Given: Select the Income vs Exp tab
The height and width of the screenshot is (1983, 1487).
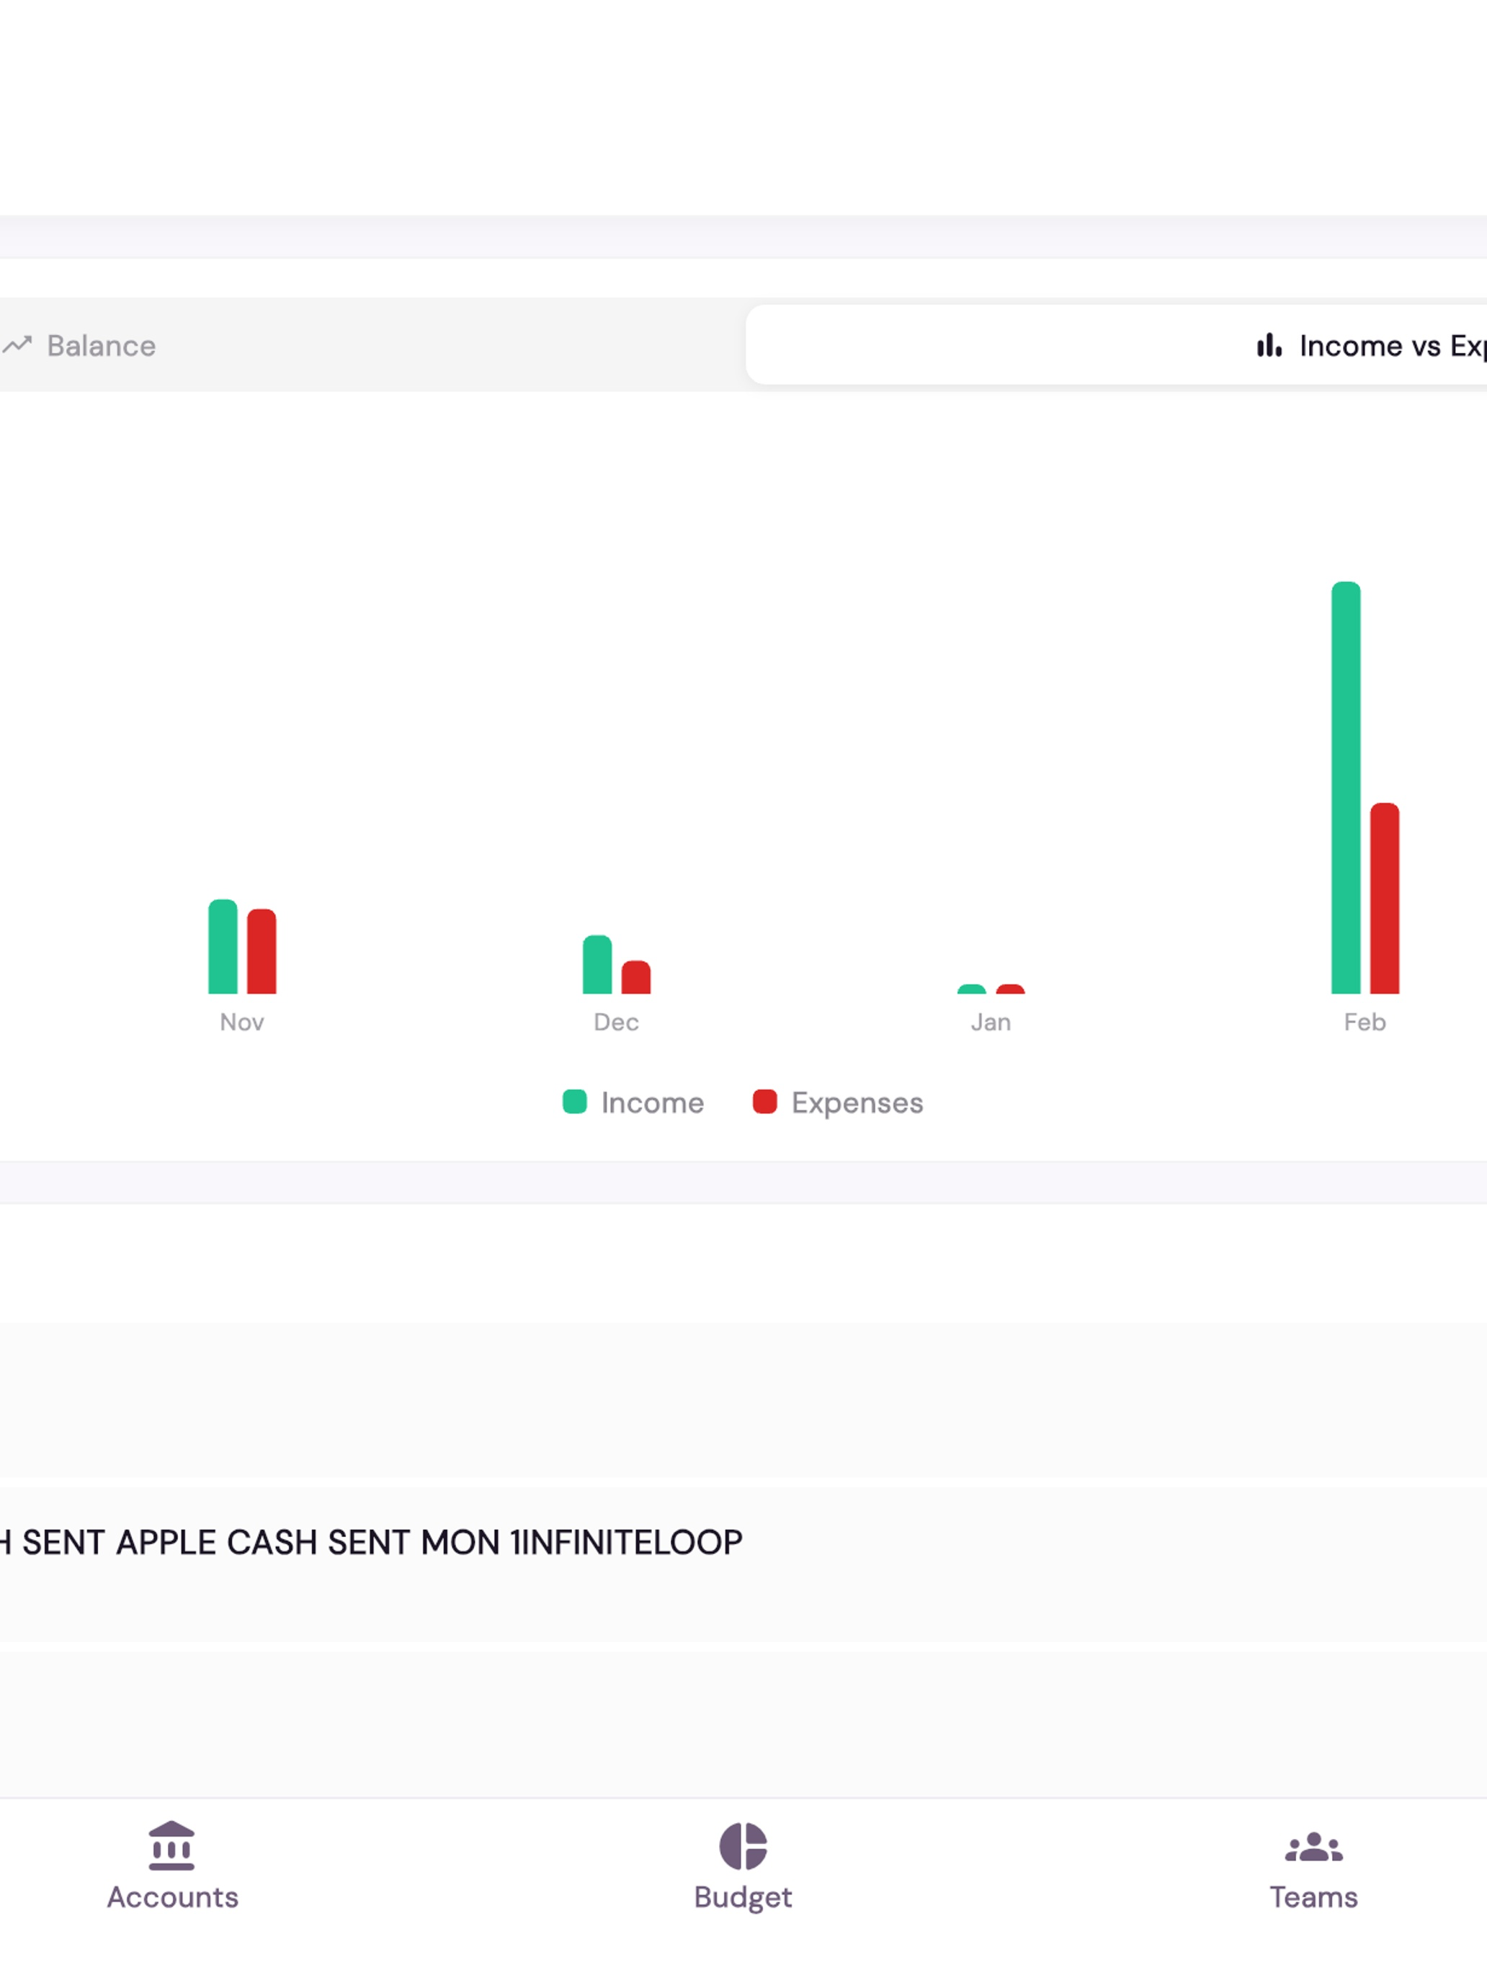Looking at the screenshot, I should pyautogui.click(x=1116, y=345).
